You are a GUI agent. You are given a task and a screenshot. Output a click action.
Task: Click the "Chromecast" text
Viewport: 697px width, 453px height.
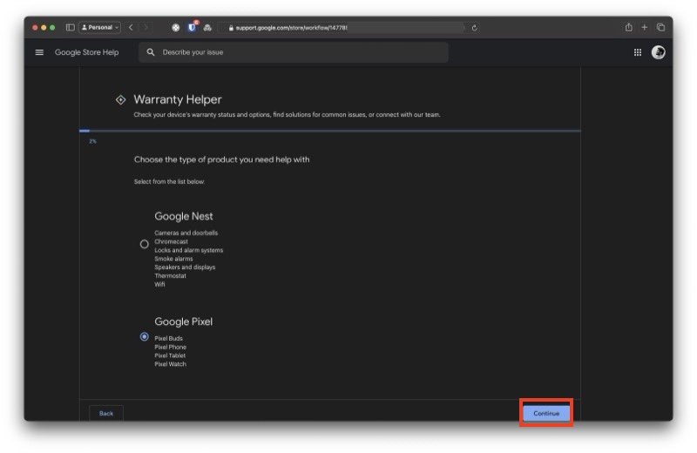[171, 242]
